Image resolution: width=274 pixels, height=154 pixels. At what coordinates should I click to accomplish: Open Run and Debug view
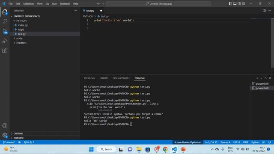tap(5, 41)
